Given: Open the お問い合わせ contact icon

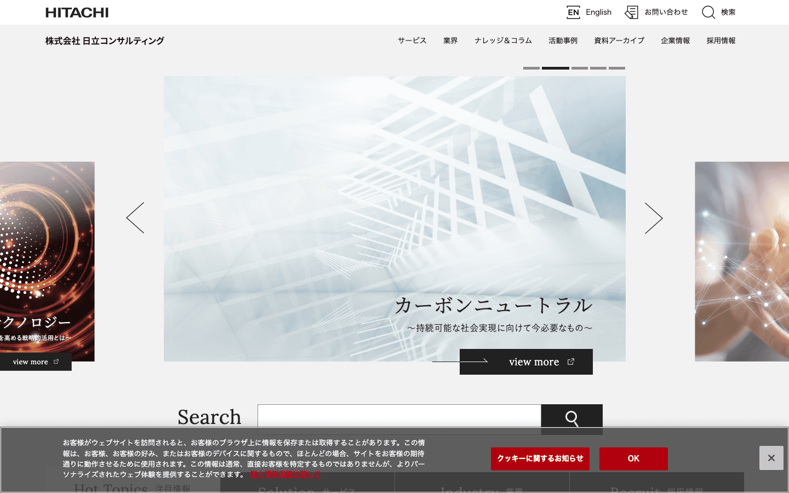Looking at the screenshot, I should pos(632,12).
